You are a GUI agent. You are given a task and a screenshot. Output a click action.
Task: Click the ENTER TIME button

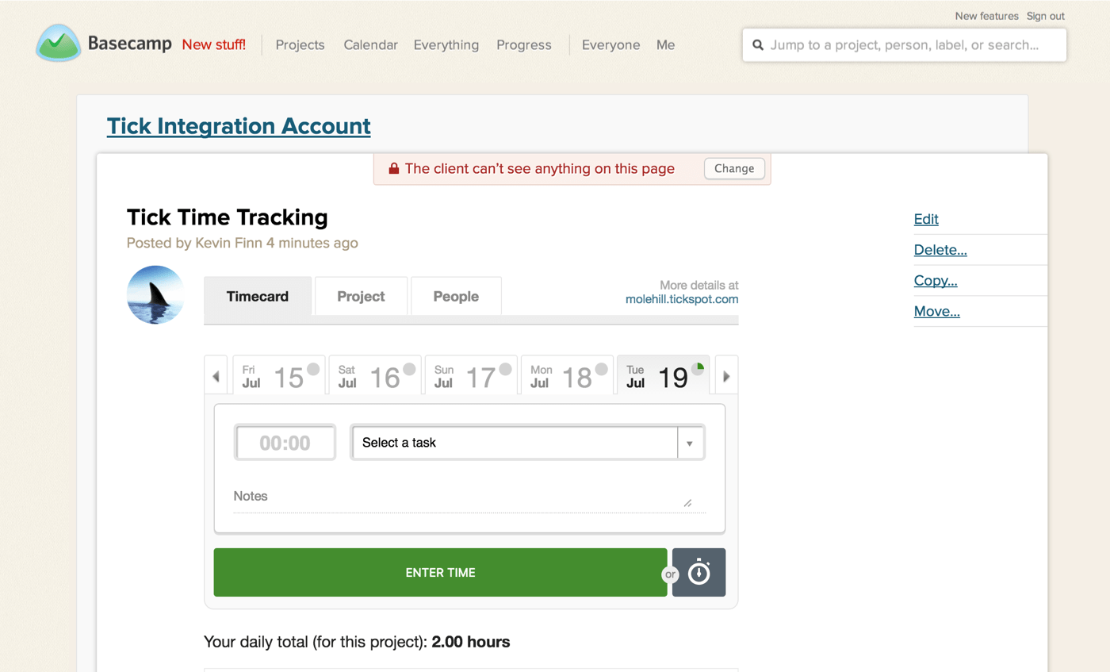[x=440, y=572]
